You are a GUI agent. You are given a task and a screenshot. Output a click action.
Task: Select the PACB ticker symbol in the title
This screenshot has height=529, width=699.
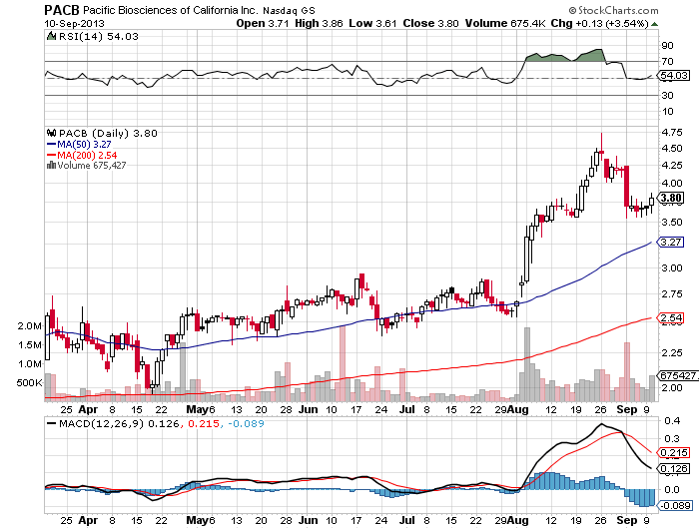[x=62, y=10]
